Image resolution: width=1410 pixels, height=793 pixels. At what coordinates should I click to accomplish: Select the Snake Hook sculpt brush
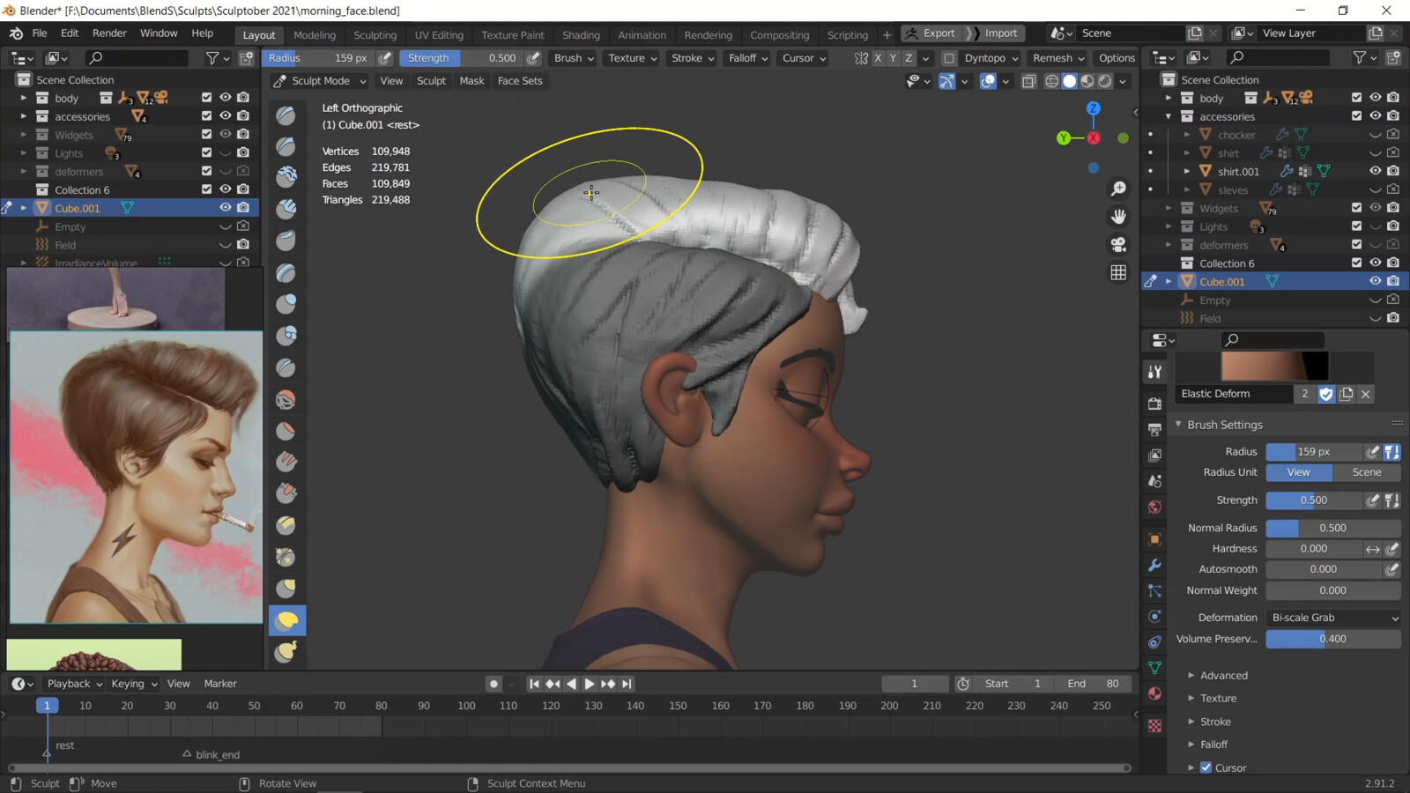[x=286, y=652]
